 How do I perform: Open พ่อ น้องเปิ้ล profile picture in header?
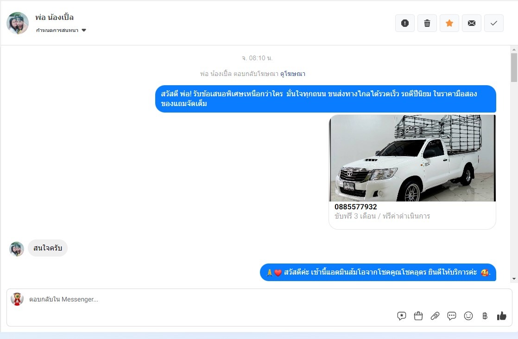(x=18, y=23)
